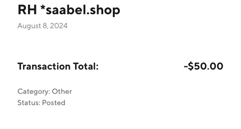Click the dollar sign in the amount
Screen dimensions: 241x129
coord(191,66)
